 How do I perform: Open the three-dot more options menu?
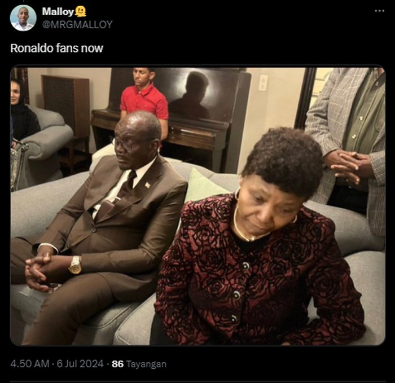379,11
